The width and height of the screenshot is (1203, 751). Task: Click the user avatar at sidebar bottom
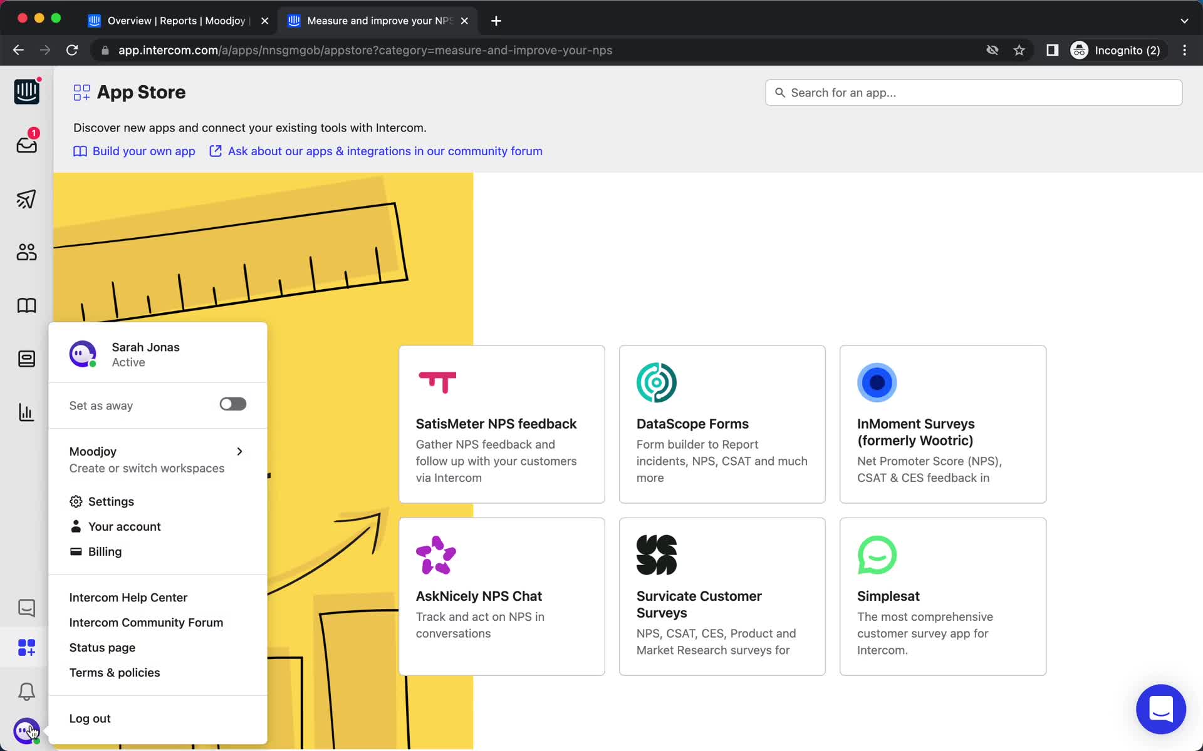(26, 730)
